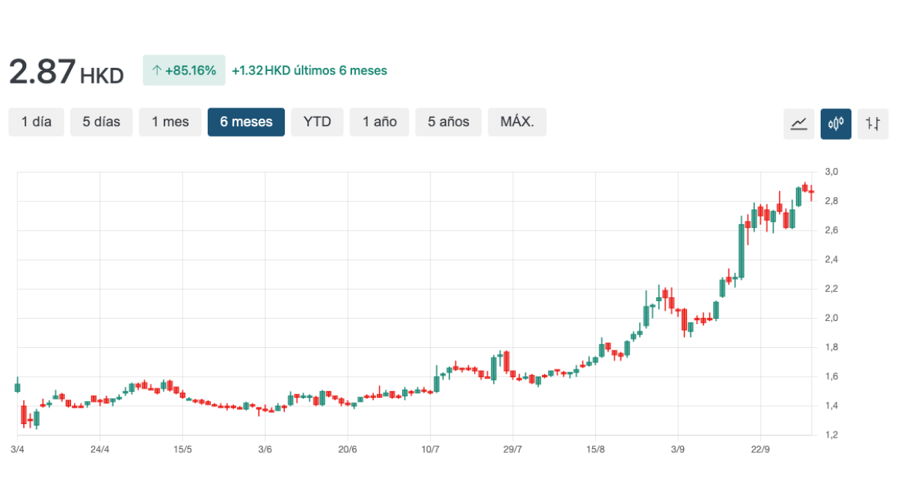Click the 2.87 HKD price value

click(66, 72)
